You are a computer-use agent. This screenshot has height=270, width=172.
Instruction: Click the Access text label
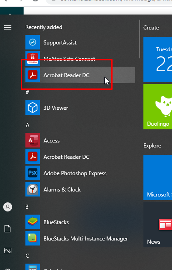click(x=51, y=141)
